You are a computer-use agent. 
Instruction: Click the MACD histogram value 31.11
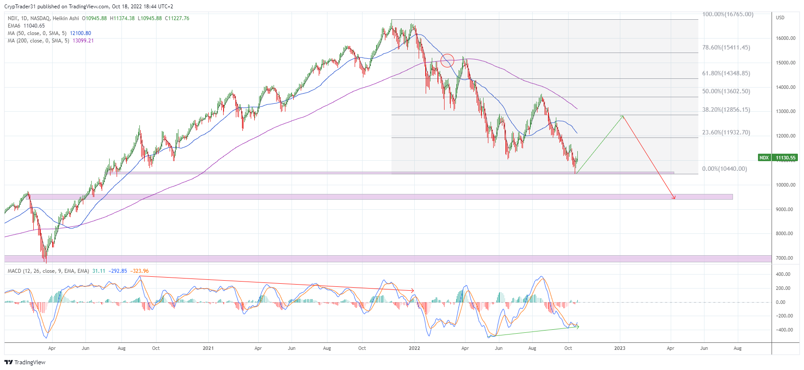99,271
